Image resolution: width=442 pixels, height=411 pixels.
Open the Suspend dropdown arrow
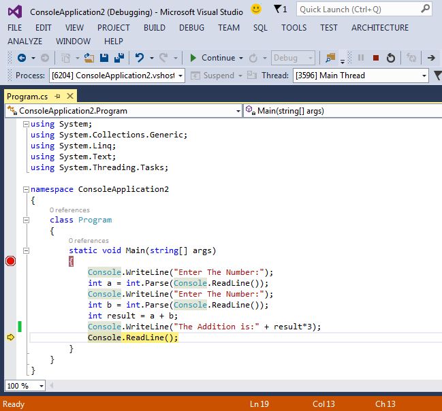click(x=240, y=76)
